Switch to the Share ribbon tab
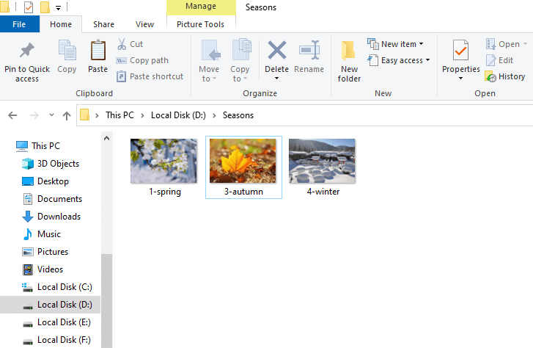The height and width of the screenshot is (348, 533). pos(103,24)
